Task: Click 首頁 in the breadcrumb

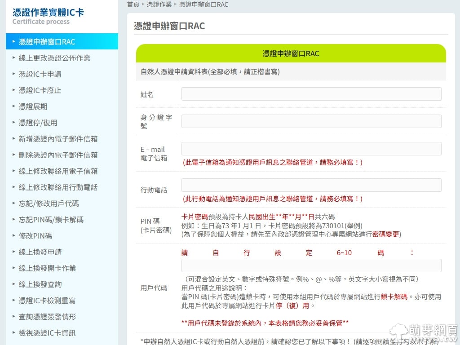Action: (x=133, y=4)
